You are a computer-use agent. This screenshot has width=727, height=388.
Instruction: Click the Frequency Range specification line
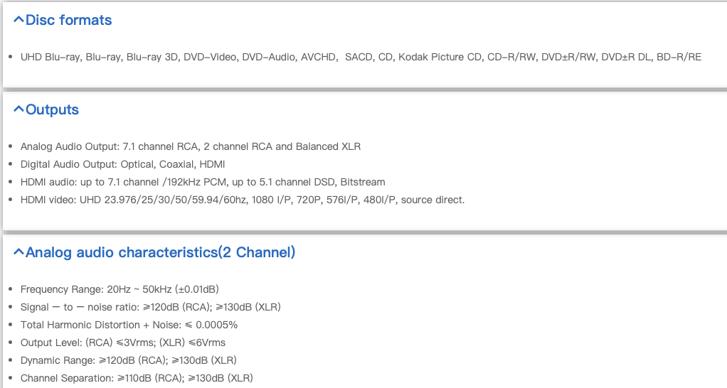120,289
